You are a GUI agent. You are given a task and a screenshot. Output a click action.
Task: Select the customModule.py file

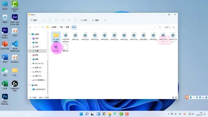point(66,37)
